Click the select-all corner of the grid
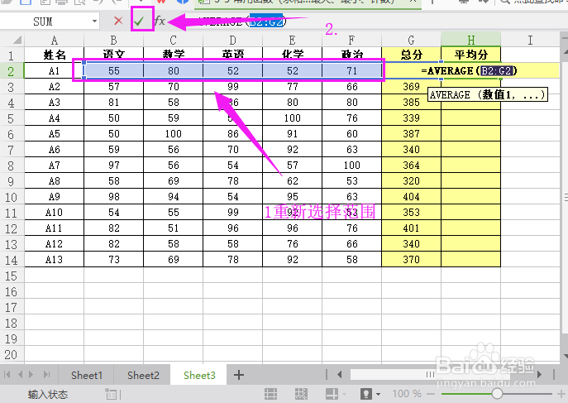Screen dimensions: 568x403 click(17, 40)
